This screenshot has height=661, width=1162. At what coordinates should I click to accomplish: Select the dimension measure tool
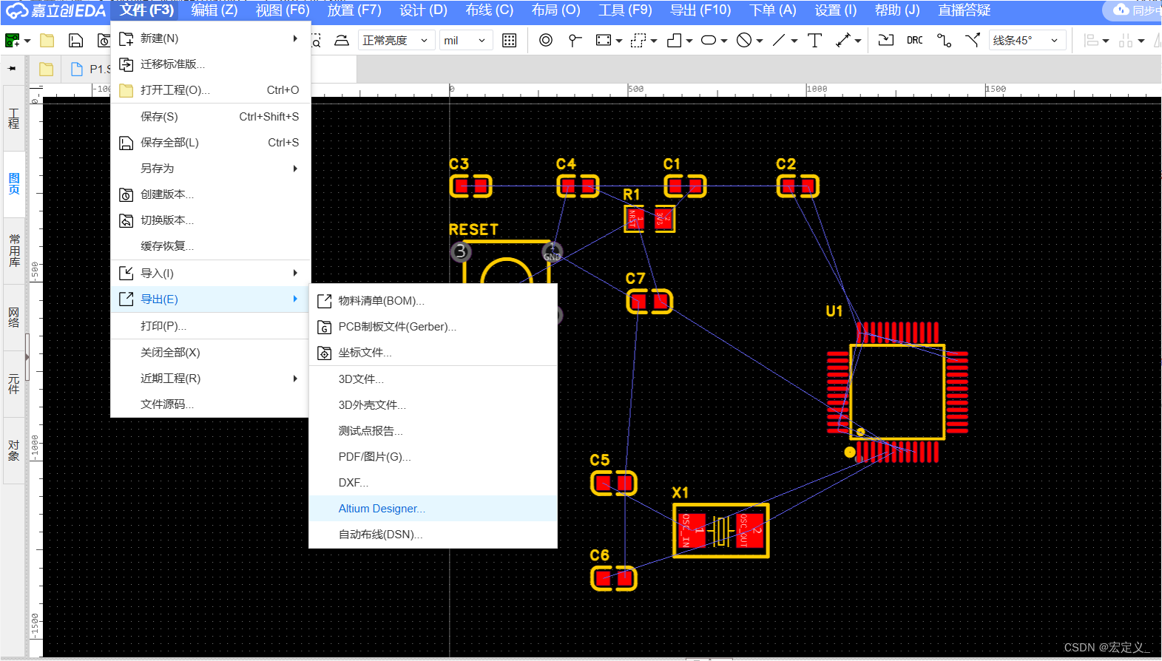click(843, 40)
